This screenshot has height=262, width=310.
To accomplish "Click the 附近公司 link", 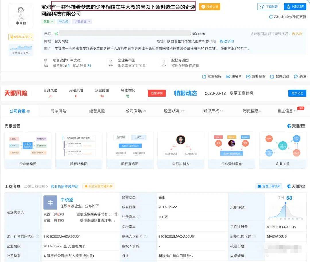I will pos(227,41).
